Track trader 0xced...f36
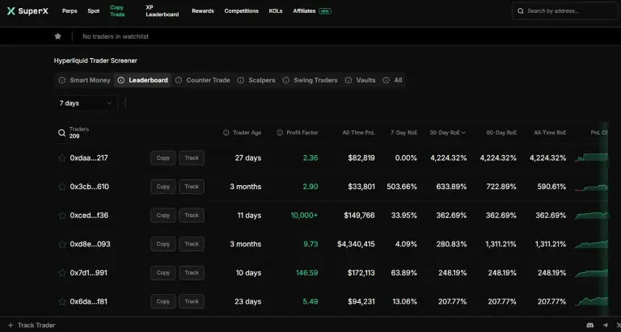Viewport: 621px width, 332px height. [192, 215]
